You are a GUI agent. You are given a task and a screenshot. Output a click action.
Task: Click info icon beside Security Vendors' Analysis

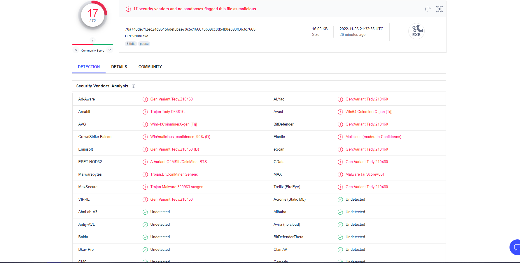tap(134, 86)
